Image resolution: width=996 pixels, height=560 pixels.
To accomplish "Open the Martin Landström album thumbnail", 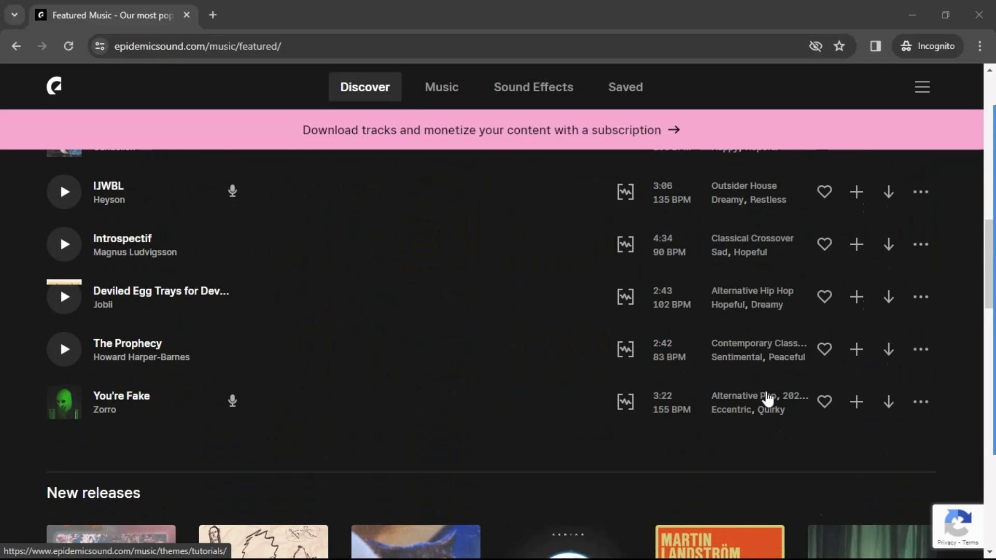I will point(720,542).
